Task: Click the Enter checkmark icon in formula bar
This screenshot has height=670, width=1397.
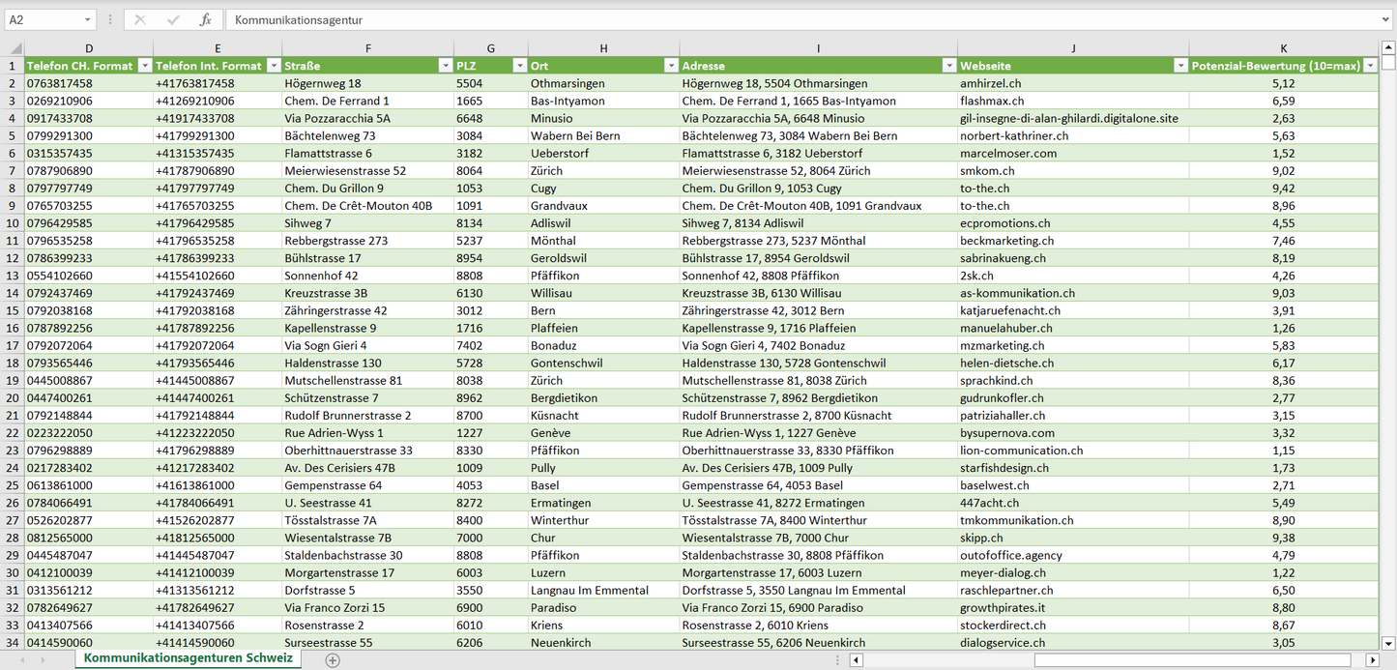Action: pos(173,19)
